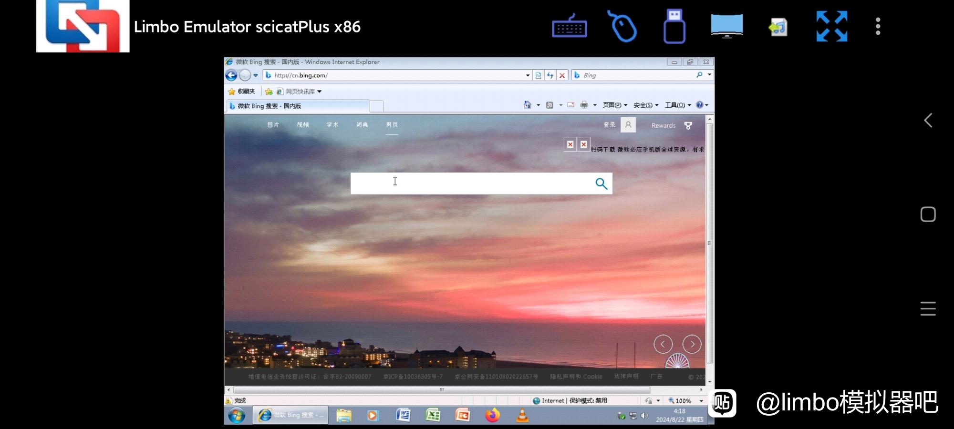Launch VLC media player from taskbar
The width and height of the screenshot is (954, 429).
pyautogui.click(x=522, y=415)
